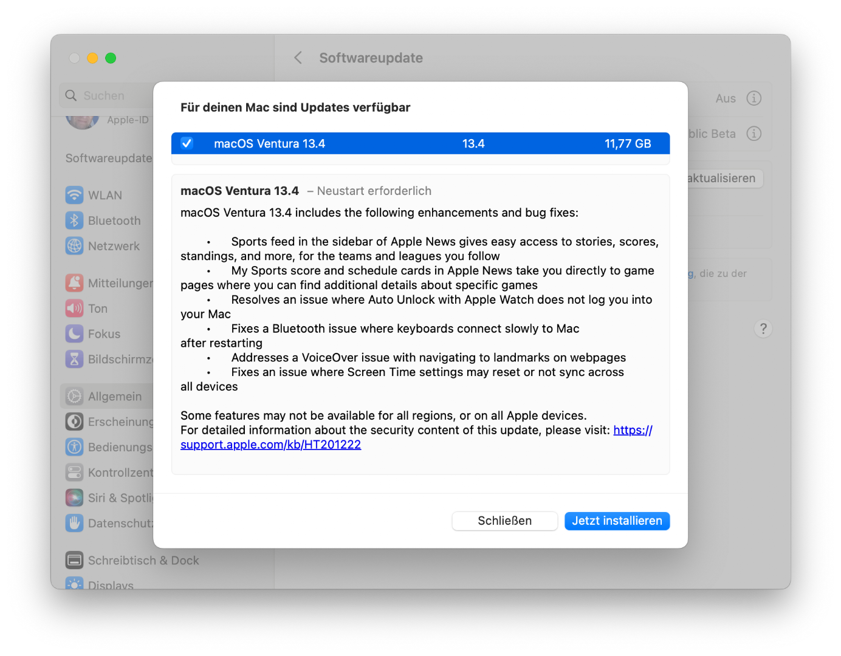Click the dialog heading about available updates

(295, 108)
